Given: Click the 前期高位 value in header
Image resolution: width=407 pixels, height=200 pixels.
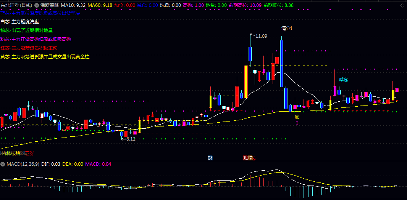Looking at the screenshot, I should [x=245, y=5].
